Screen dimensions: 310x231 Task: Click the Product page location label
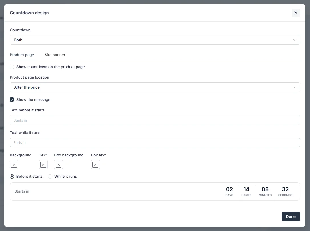click(x=30, y=77)
